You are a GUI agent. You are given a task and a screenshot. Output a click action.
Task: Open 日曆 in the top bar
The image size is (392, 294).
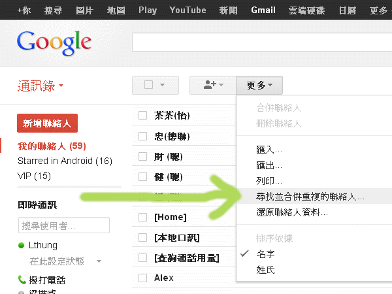coord(348,10)
